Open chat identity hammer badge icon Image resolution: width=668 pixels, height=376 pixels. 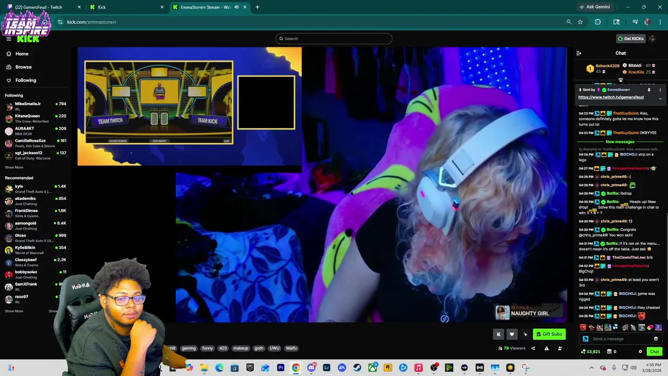pyautogui.click(x=586, y=339)
